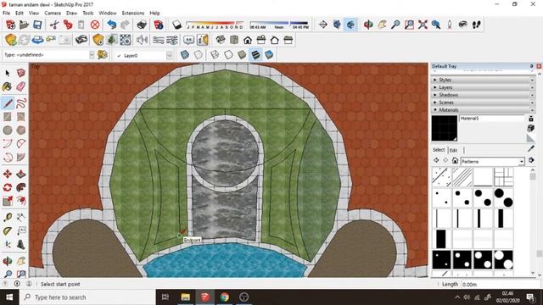Click the current material black preview swatch
The width and height of the screenshot is (543, 305).
point(445,128)
